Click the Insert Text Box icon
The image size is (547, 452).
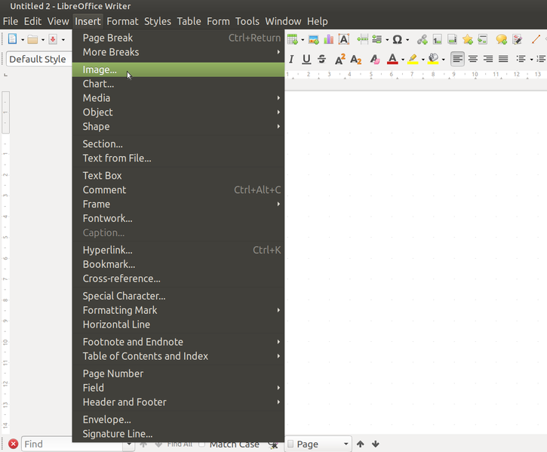(343, 39)
